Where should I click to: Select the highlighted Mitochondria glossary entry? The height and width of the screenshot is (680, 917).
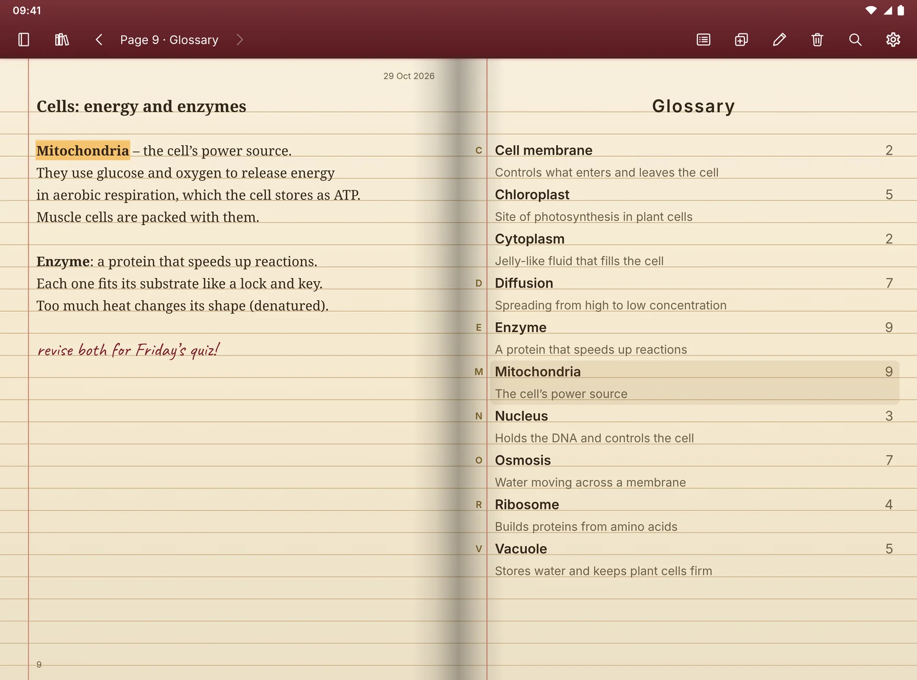(694, 382)
